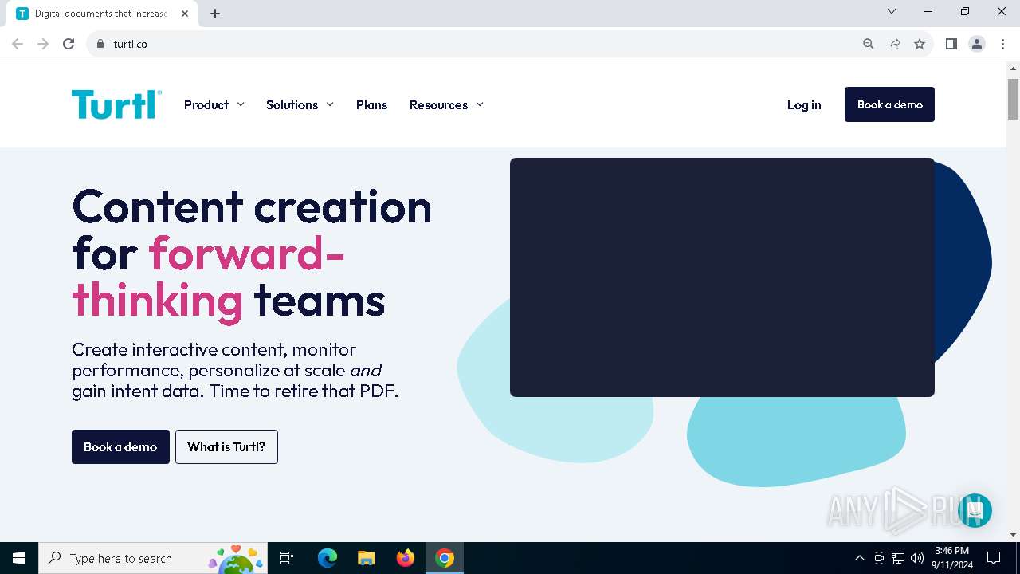Expand the Product menu
Image resolution: width=1020 pixels, height=574 pixels.
coord(214,104)
